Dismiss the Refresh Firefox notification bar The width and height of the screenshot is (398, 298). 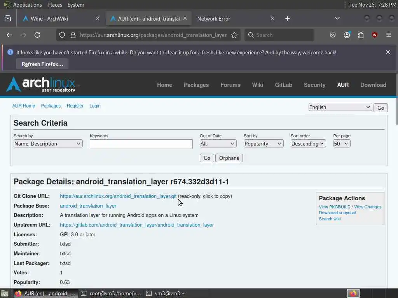pyautogui.click(x=388, y=52)
